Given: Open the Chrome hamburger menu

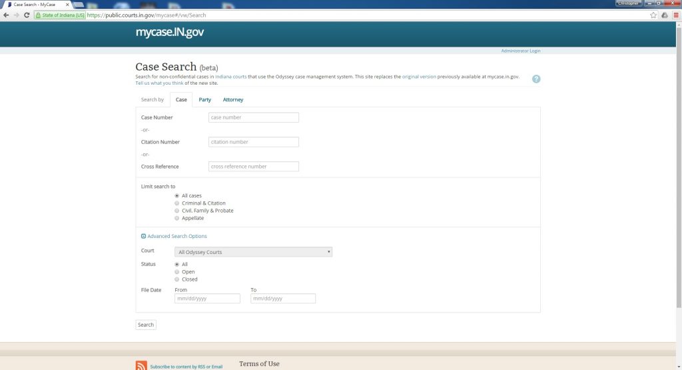Looking at the screenshot, I should (x=675, y=15).
